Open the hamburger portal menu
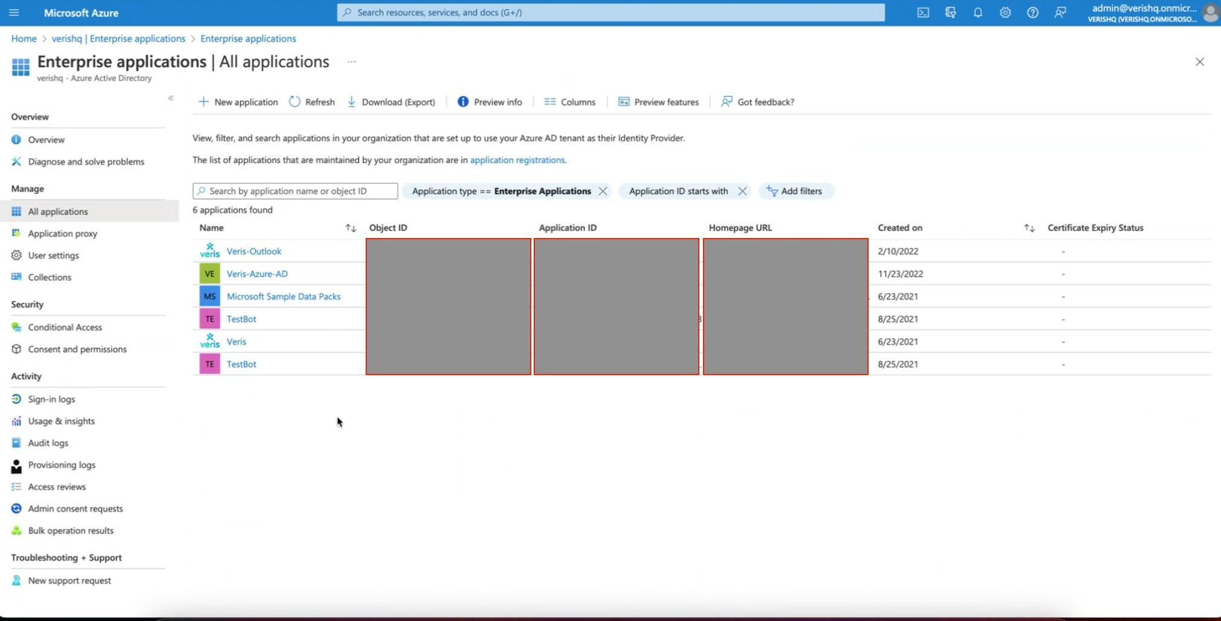The width and height of the screenshot is (1221, 621). (14, 13)
